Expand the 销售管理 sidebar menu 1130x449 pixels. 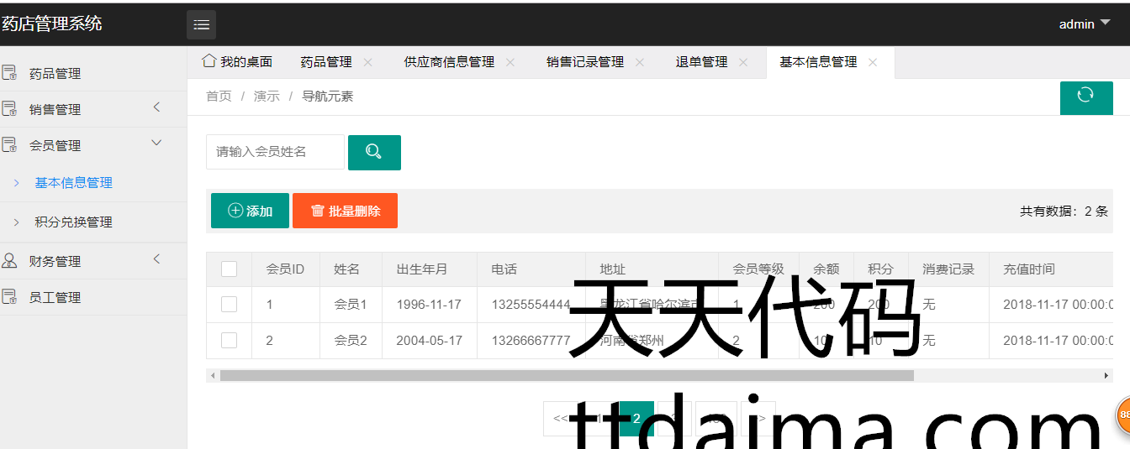click(156, 107)
